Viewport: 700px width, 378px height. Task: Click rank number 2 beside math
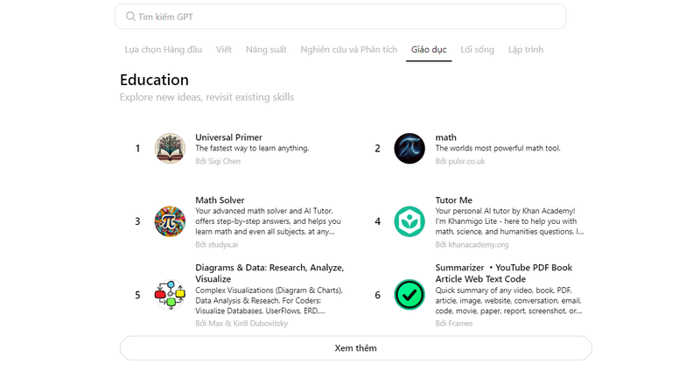pyautogui.click(x=378, y=149)
